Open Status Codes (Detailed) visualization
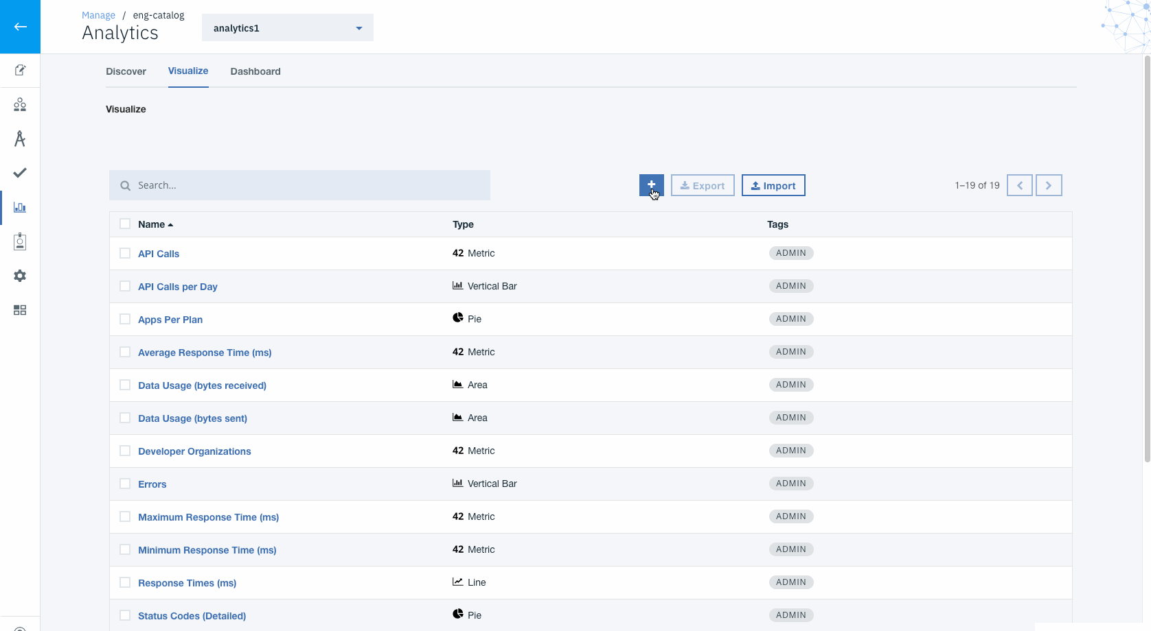Viewport: 1151px width, 631px height. [192, 616]
